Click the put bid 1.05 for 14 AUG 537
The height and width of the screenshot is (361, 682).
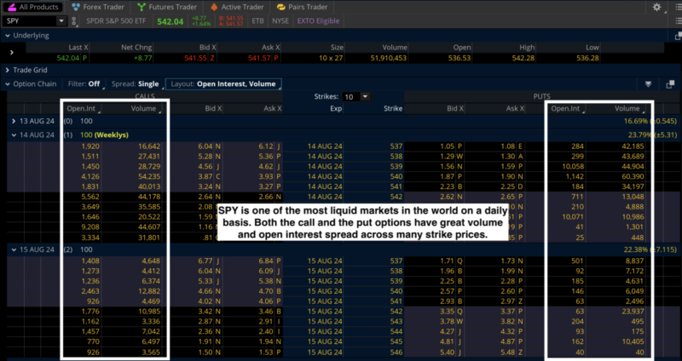(x=447, y=146)
